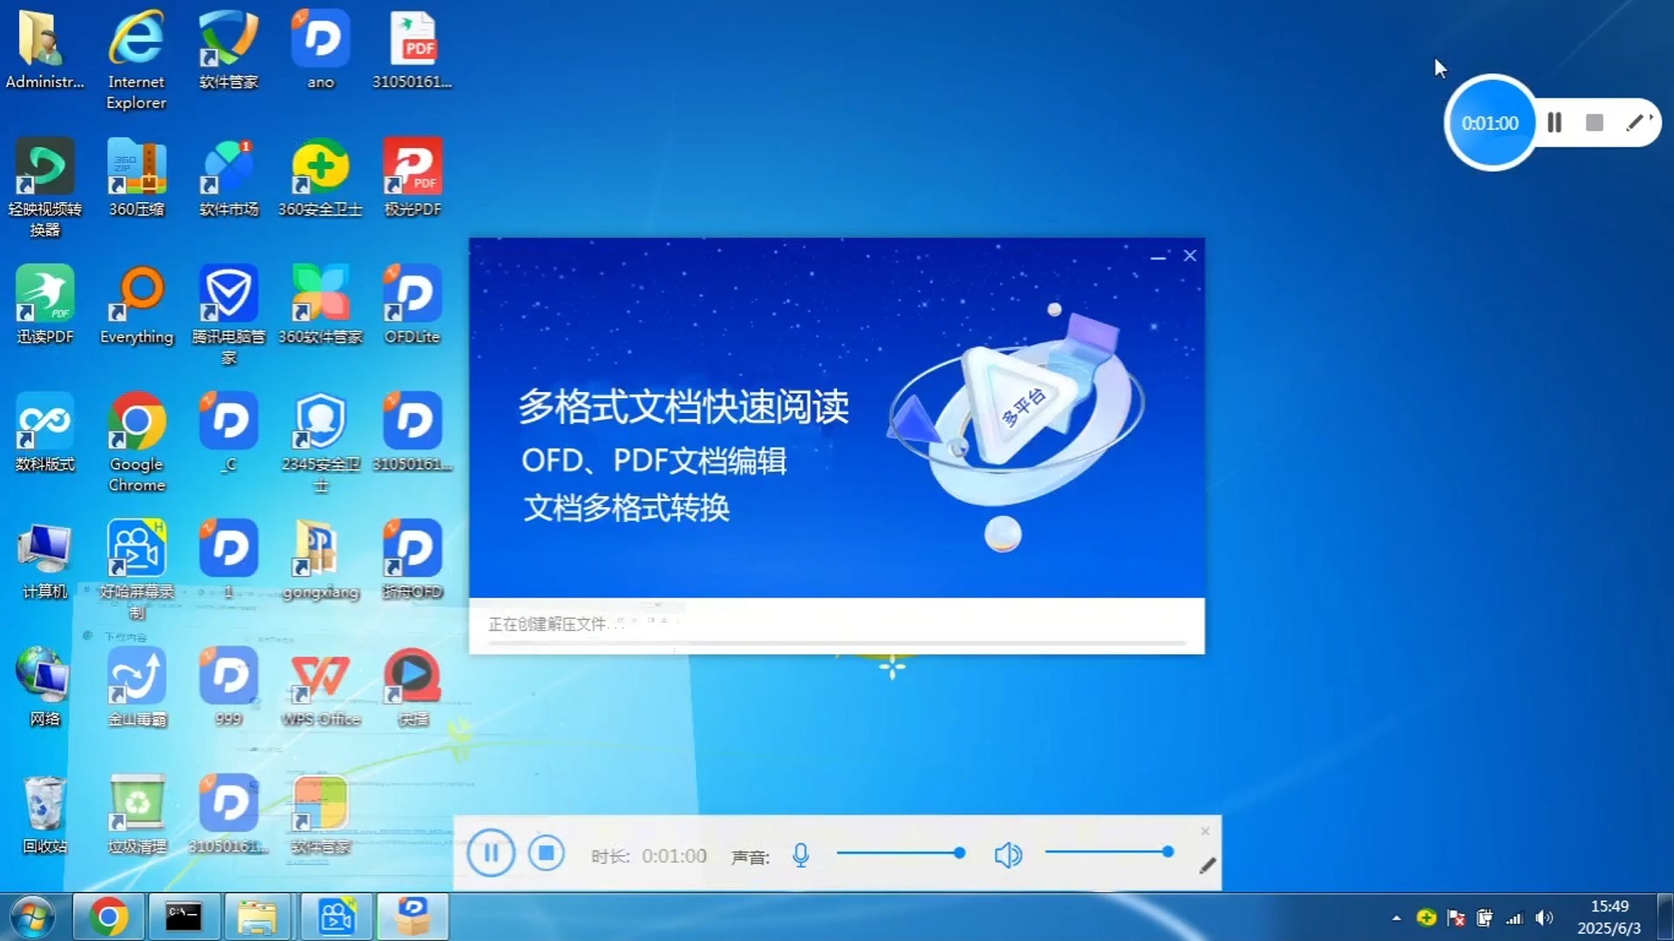1674x941 pixels.
Task: Expand hidden icons in the system tray
Action: pyautogui.click(x=1396, y=917)
